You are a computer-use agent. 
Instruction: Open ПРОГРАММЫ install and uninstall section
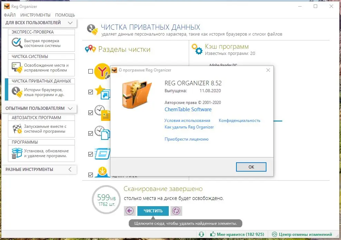coord(41,151)
